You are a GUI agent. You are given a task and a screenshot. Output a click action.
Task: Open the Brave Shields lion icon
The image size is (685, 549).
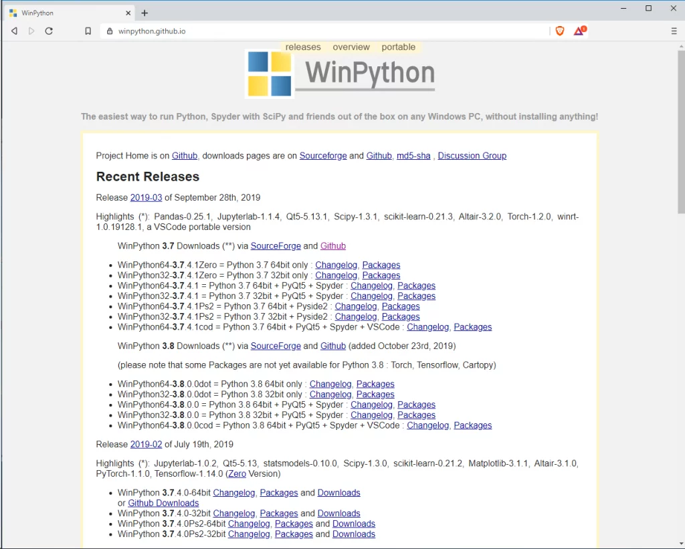[560, 31]
